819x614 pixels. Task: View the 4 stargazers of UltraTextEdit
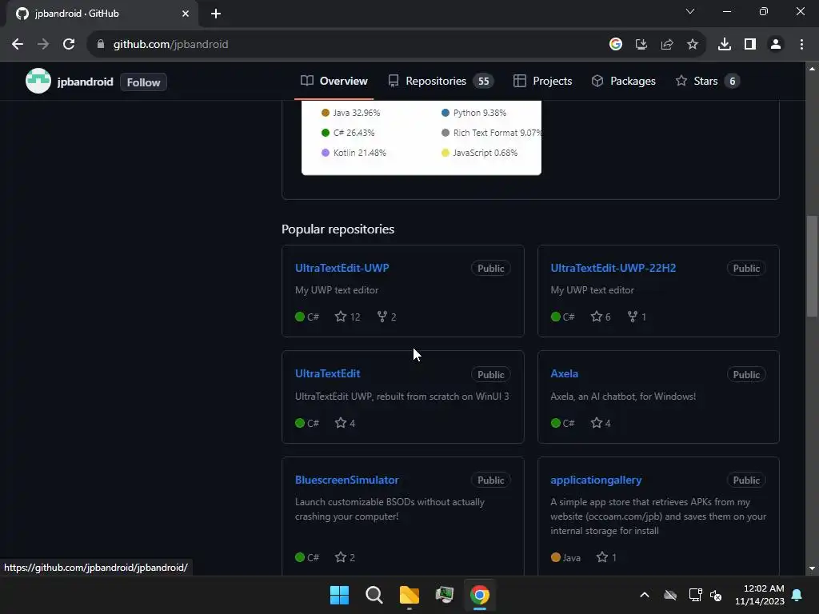346,423
